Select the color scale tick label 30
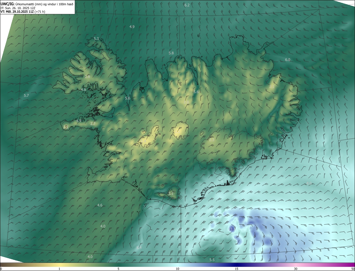Image resolution: width=355 pixels, height=271 pixels. 296,269
